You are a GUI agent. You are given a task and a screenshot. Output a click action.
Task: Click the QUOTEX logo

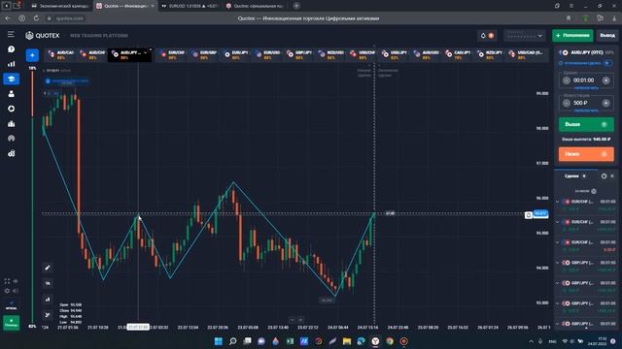point(42,36)
